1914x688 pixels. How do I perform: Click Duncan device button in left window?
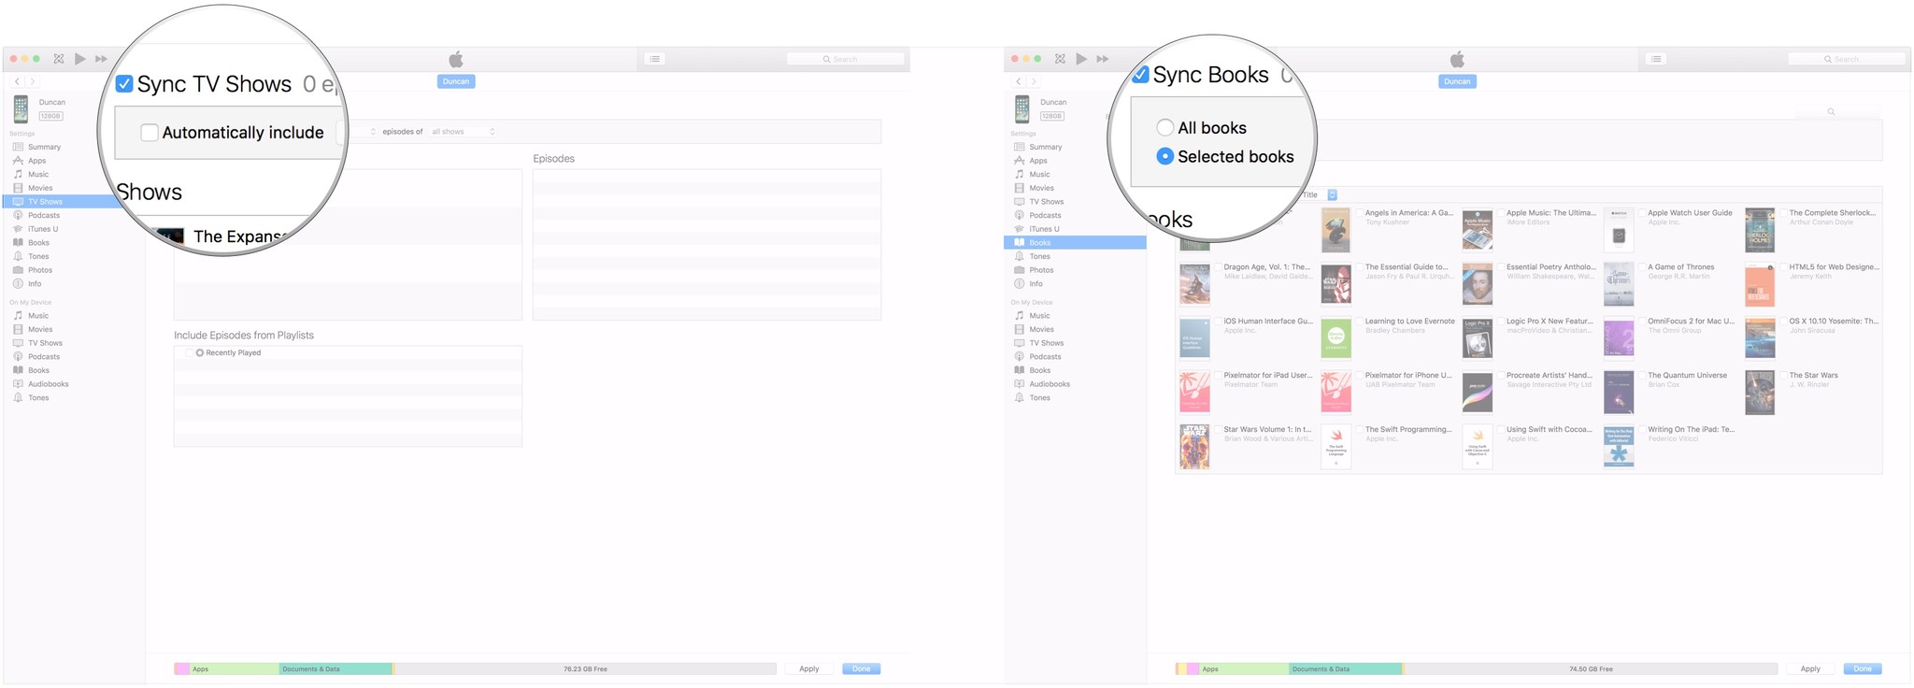(456, 81)
